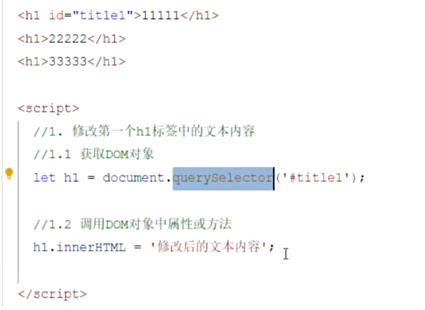Click the comment 获取DOM对象
The height and width of the screenshot is (310, 425).
(x=94, y=154)
